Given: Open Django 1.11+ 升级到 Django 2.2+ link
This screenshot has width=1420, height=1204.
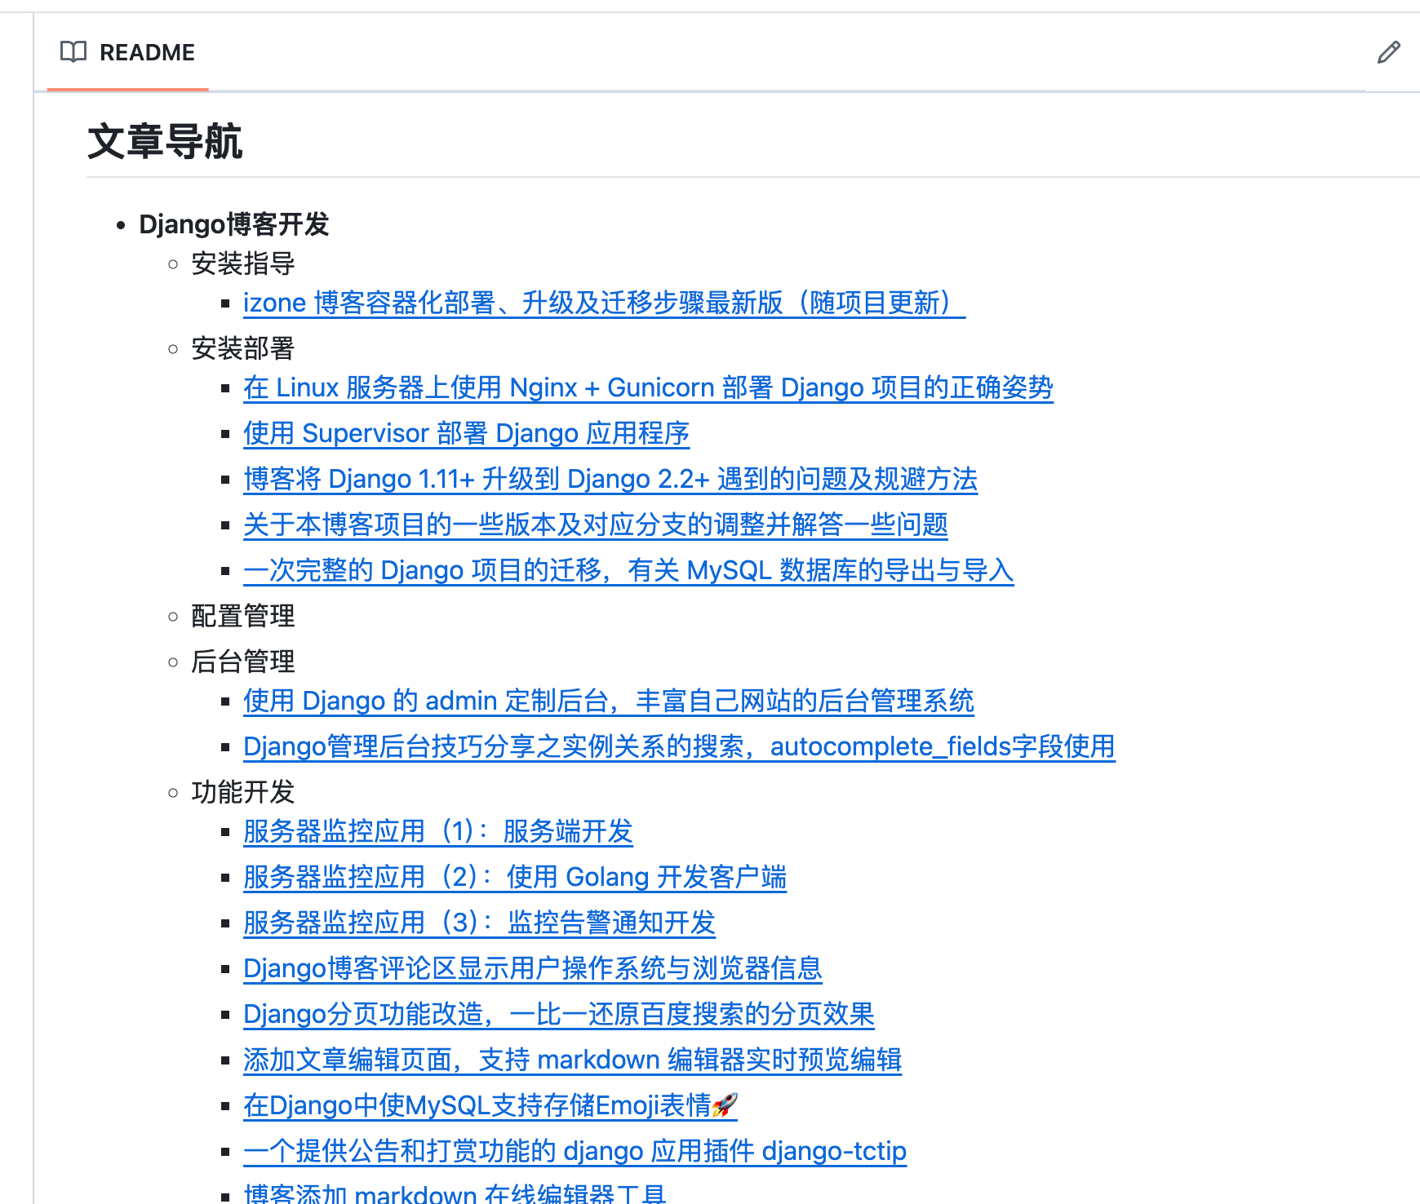Looking at the screenshot, I should (x=610, y=479).
